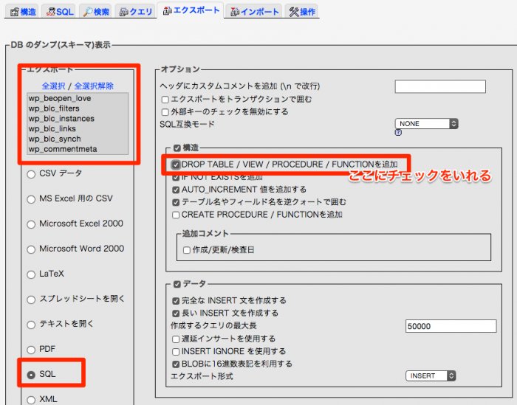Open the SQL互換モード NONE dropdown
This screenshot has width=517, height=405.
(427, 124)
